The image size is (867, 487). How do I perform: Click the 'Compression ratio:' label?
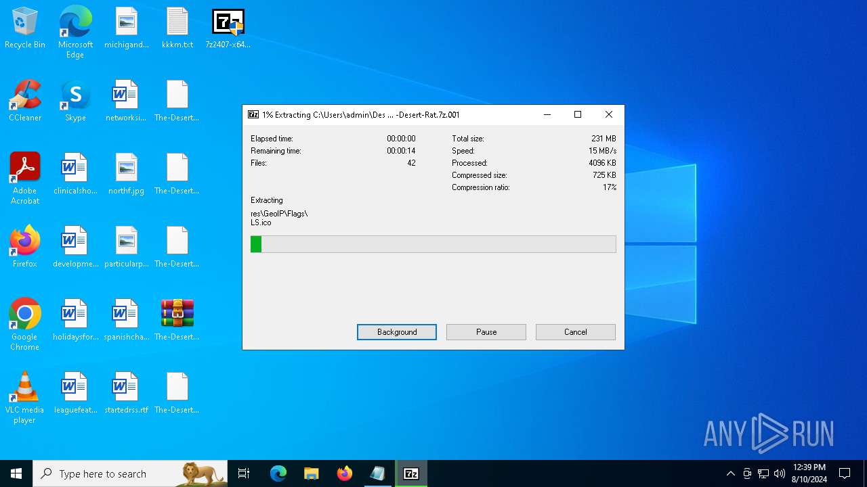(481, 187)
